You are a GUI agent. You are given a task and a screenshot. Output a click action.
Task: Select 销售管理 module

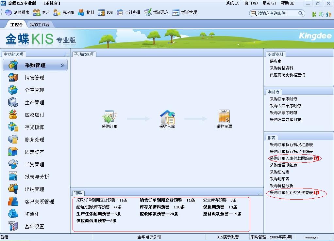tap(35, 78)
